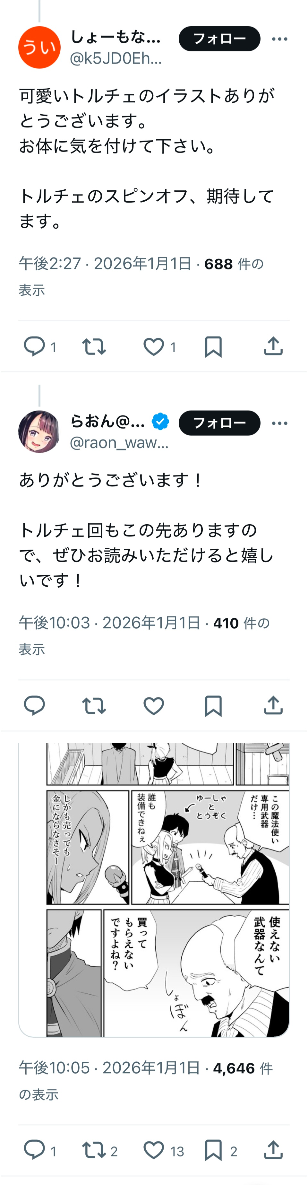Open more options for しょーもな tweet
The width and height of the screenshot is (308, 1185).
tap(279, 39)
